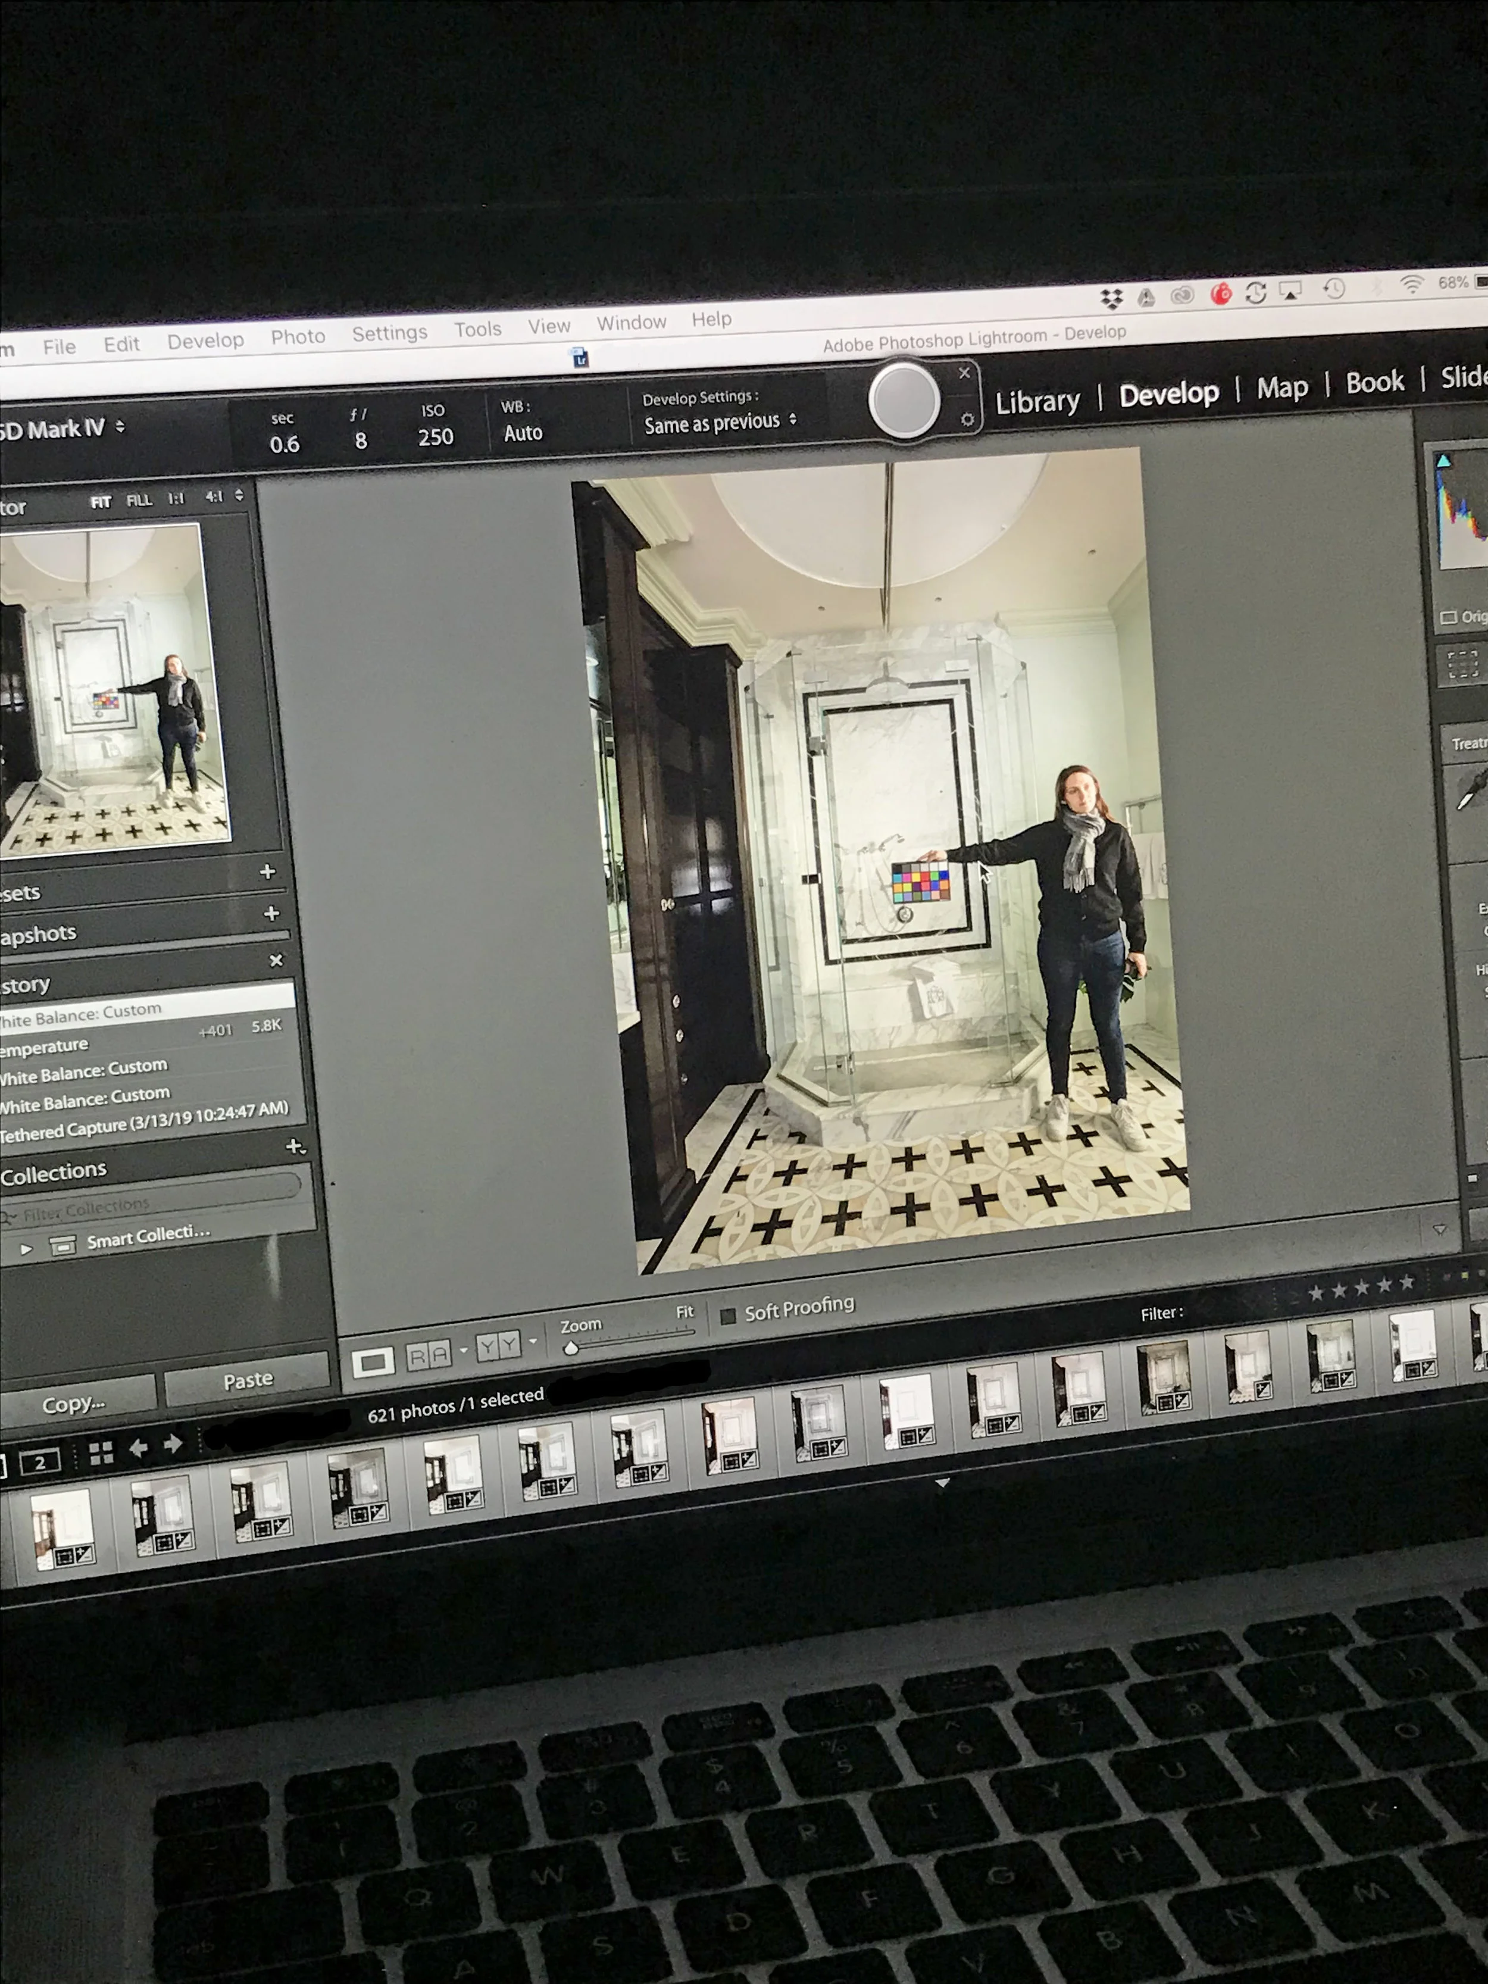
Task: Switch to the Book module
Action: [x=1374, y=382]
